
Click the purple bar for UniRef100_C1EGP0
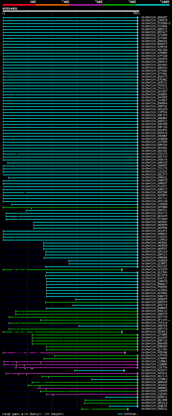coord(93,394)
